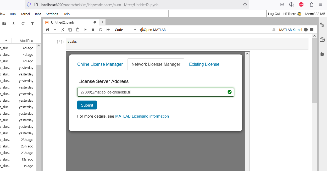
Task: Open the property inspector gears icon
Action: [322, 25]
